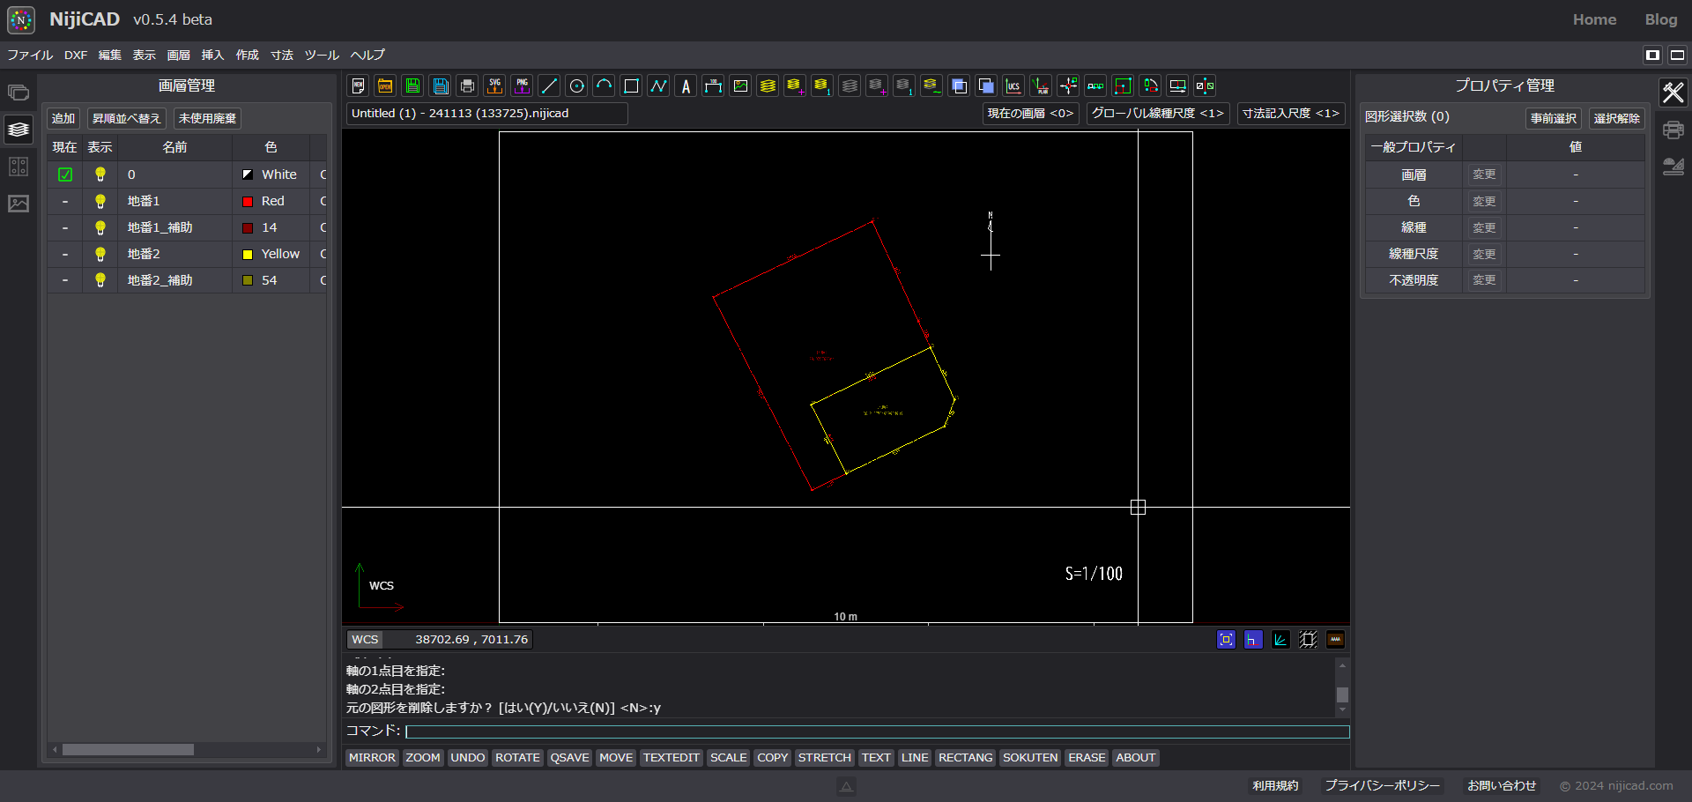Click the SVG export icon
The image size is (1692, 802).
[x=494, y=85]
